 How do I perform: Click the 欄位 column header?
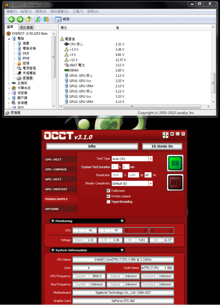86,28
